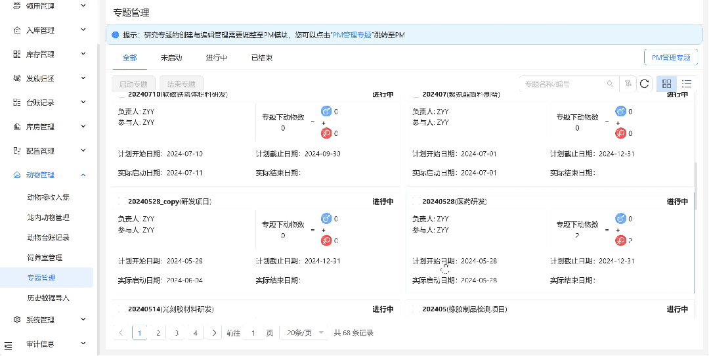Open 历史数据导入 in the sidebar
The width and height of the screenshot is (709, 356).
[x=48, y=298]
